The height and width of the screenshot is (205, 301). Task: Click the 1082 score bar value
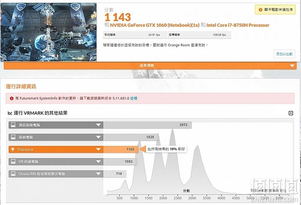tap(129, 161)
